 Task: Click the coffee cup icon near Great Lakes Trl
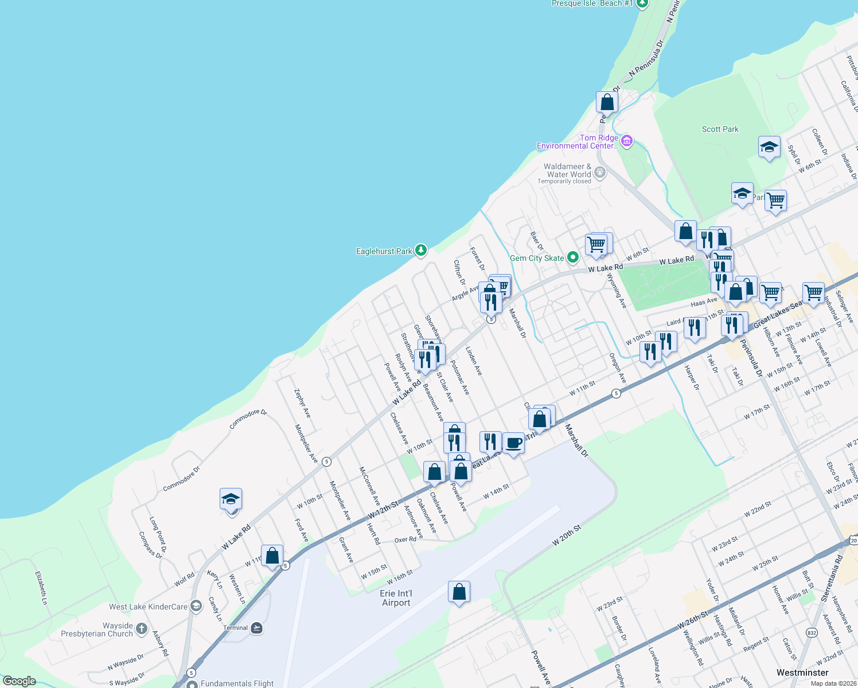pos(513,442)
